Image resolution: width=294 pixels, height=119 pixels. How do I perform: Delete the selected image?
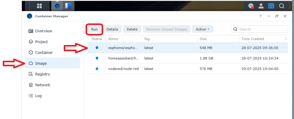[x=132, y=29]
